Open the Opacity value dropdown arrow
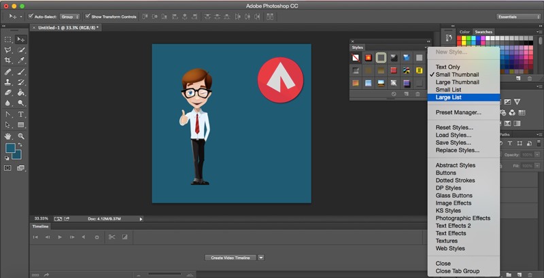Image resolution: width=544 pixels, height=278 pixels. click(537, 154)
